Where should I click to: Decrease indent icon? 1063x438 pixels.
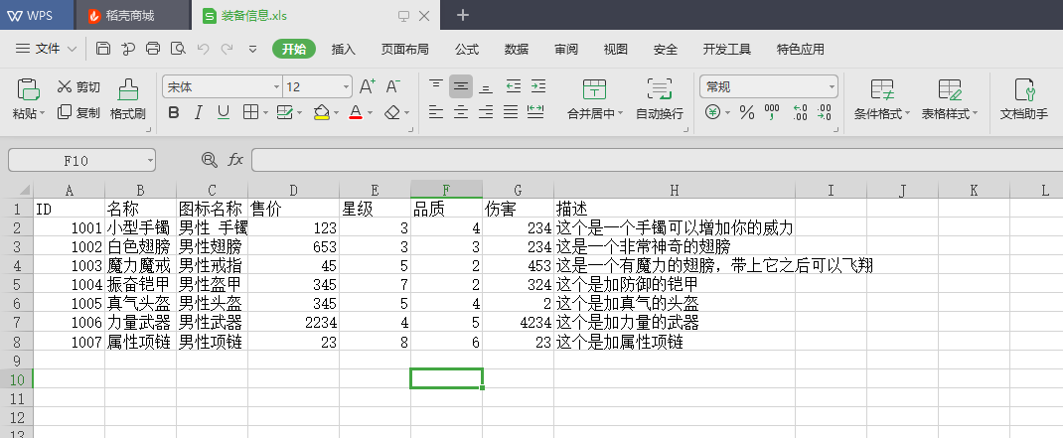[514, 86]
